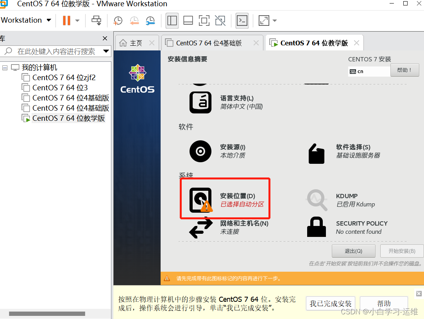
Task: Click the 退出(Q) button
Action: click(x=353, y=251)
